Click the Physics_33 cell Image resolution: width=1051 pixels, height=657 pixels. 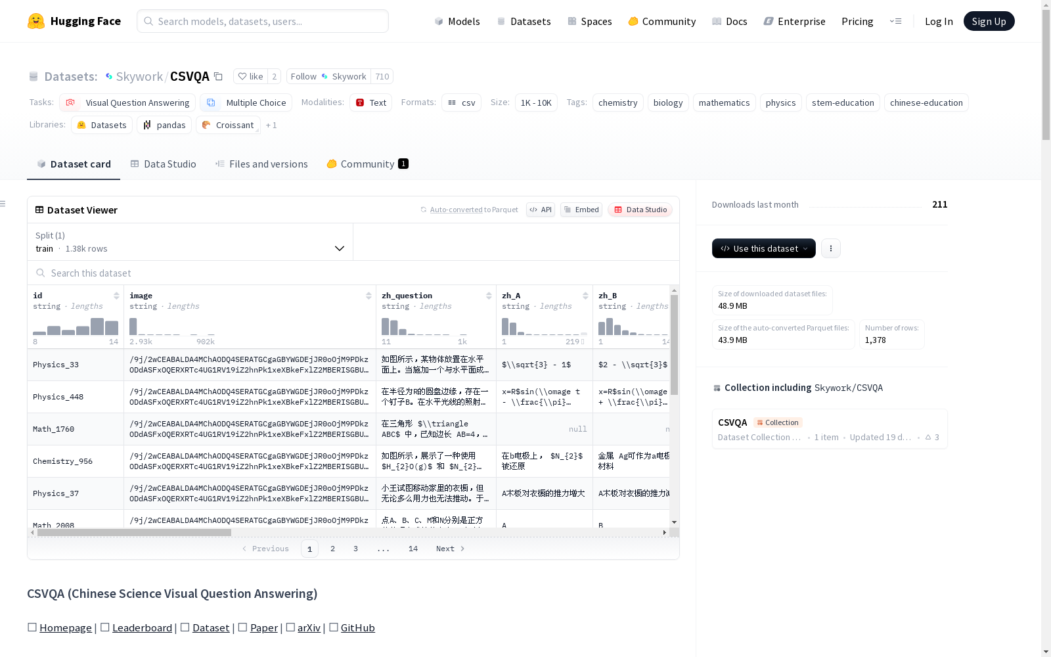coord(76,365)
